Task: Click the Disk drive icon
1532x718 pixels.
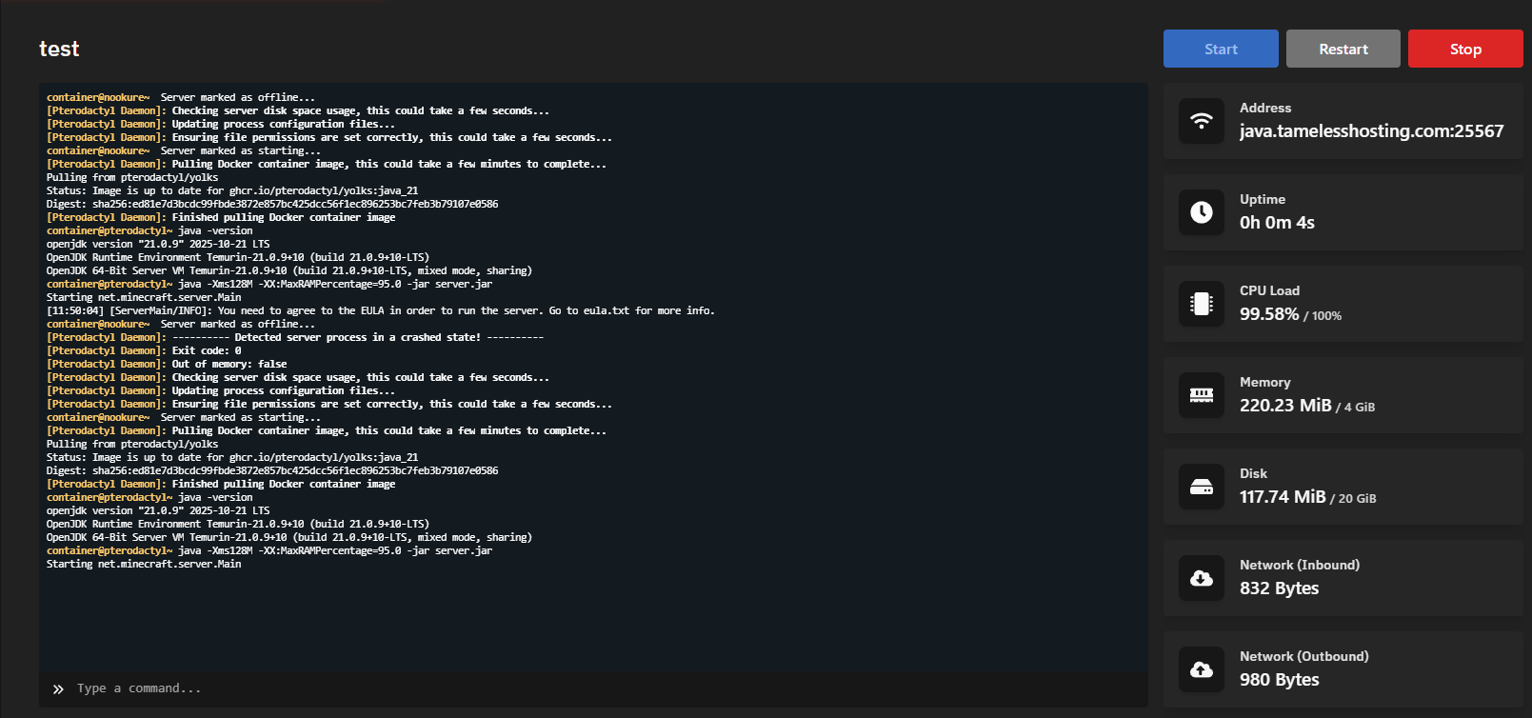Action: 1202,487
